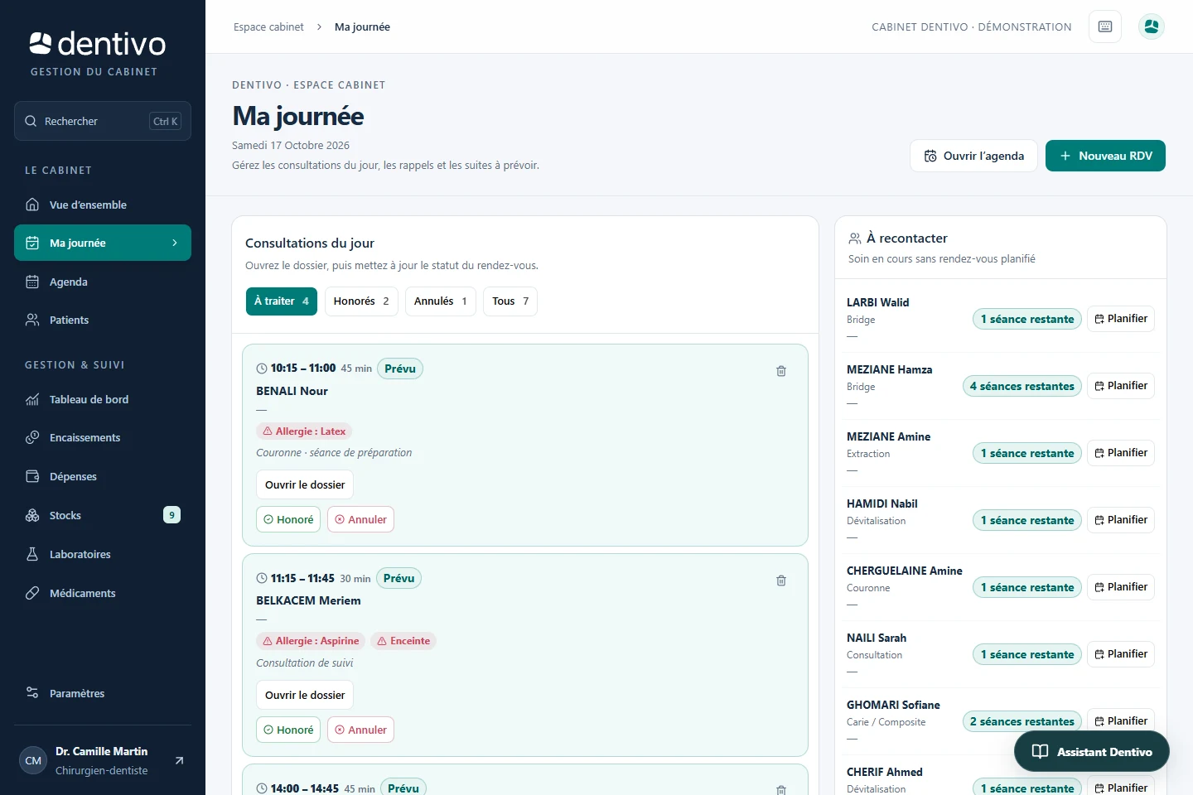Click the 2 séances restantes badge
Image resolution: width=1193 pixels, height=795 pixels.
(x=1022, y=721)
